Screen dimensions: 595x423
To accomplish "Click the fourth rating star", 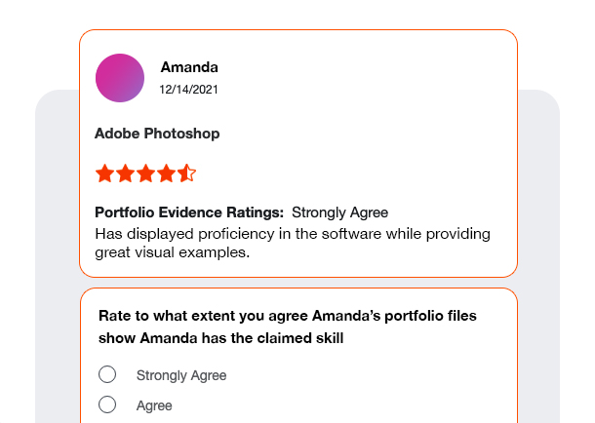I will tap(166, 173).
